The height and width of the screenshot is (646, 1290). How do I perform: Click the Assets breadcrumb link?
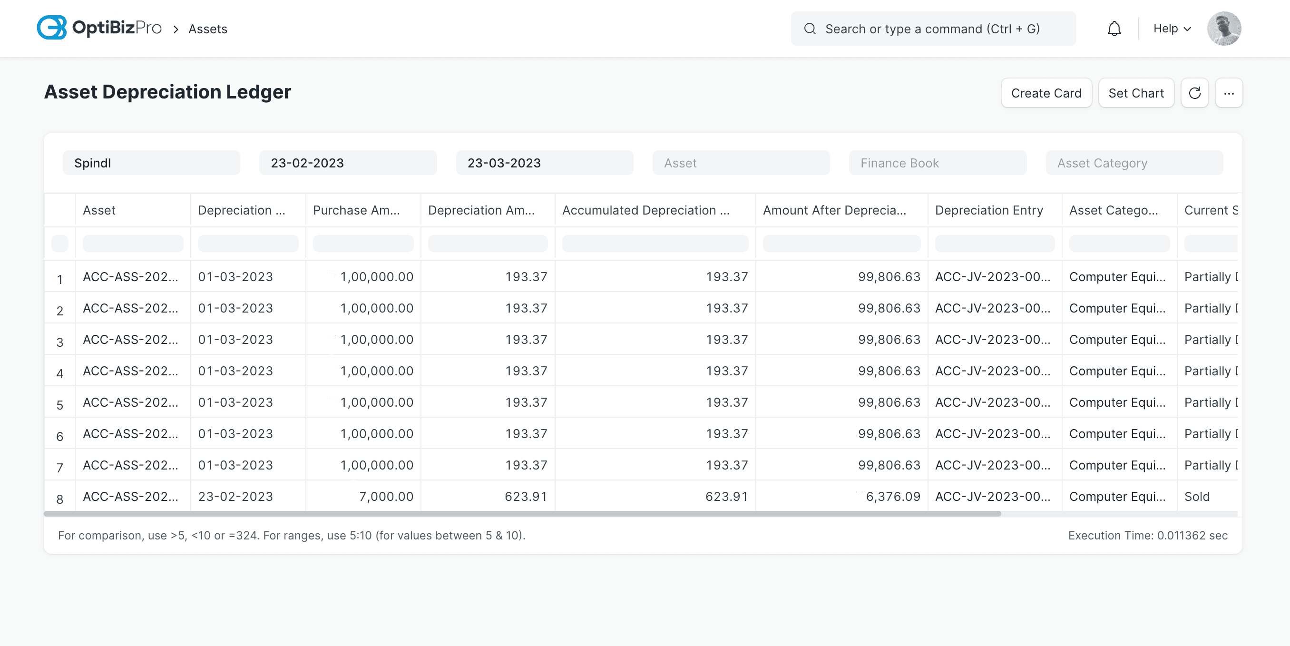point(207,29)
